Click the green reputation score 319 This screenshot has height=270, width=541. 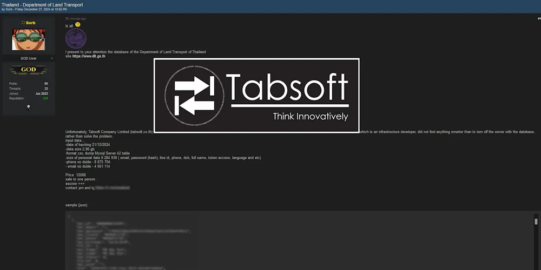tap(45, 98)
